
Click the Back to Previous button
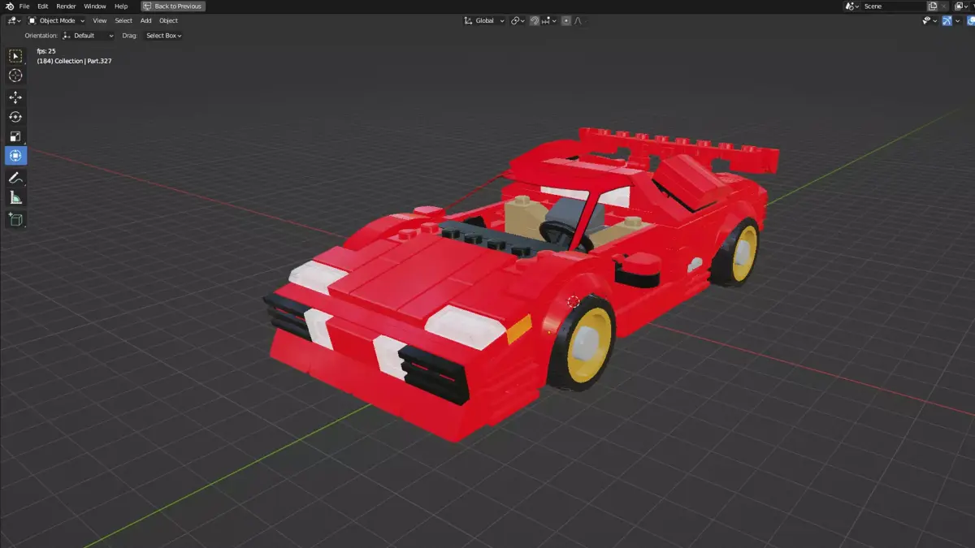click(x=173, y=6)
